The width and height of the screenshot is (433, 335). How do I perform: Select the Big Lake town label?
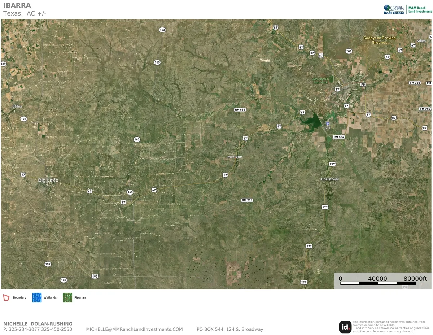pos(48,180)
